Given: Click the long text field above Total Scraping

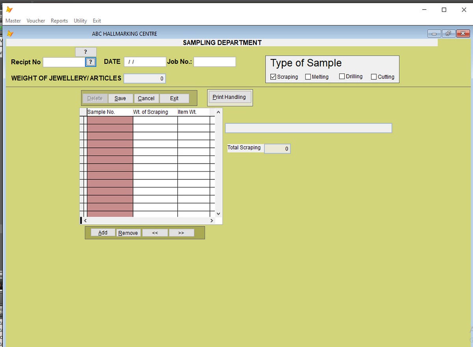Looking at the screenshot, I should 309,128.
